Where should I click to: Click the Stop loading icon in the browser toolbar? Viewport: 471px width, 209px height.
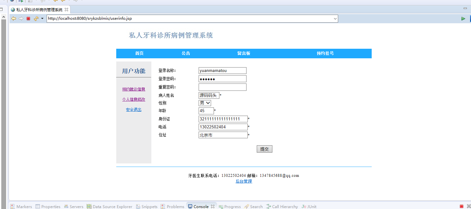tap(28, 18)
